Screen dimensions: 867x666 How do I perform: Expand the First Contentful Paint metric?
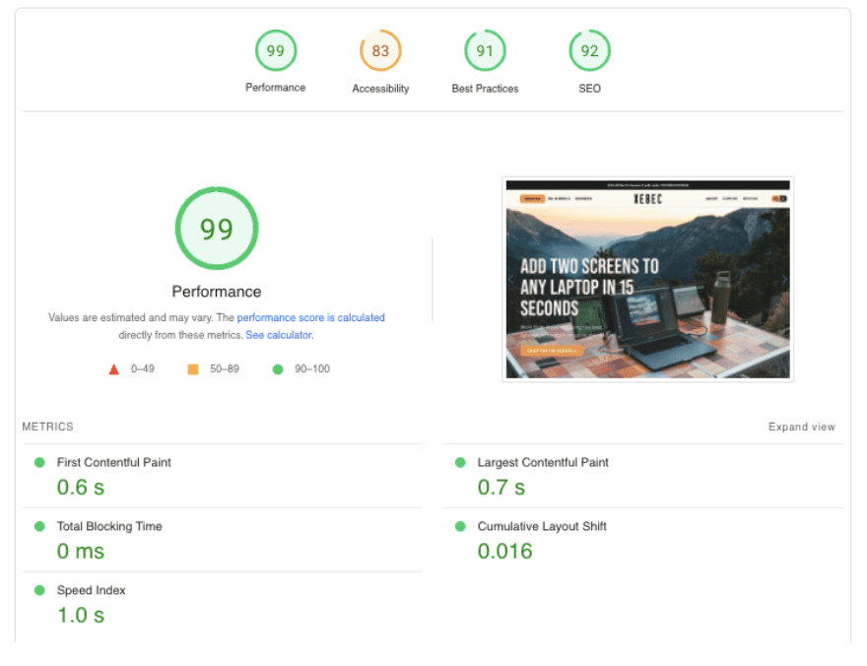(113, 463)
